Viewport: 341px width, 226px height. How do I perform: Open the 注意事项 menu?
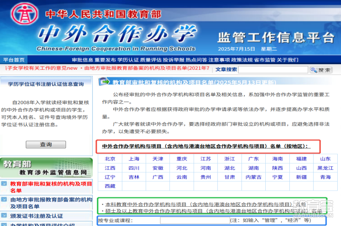(x=219, y=60)
